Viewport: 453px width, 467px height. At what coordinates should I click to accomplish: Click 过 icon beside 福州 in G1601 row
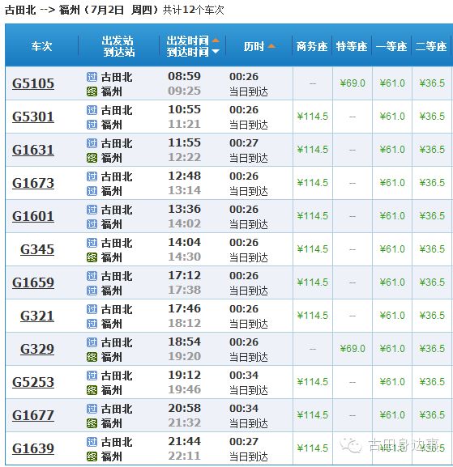[x=92, y=224]
